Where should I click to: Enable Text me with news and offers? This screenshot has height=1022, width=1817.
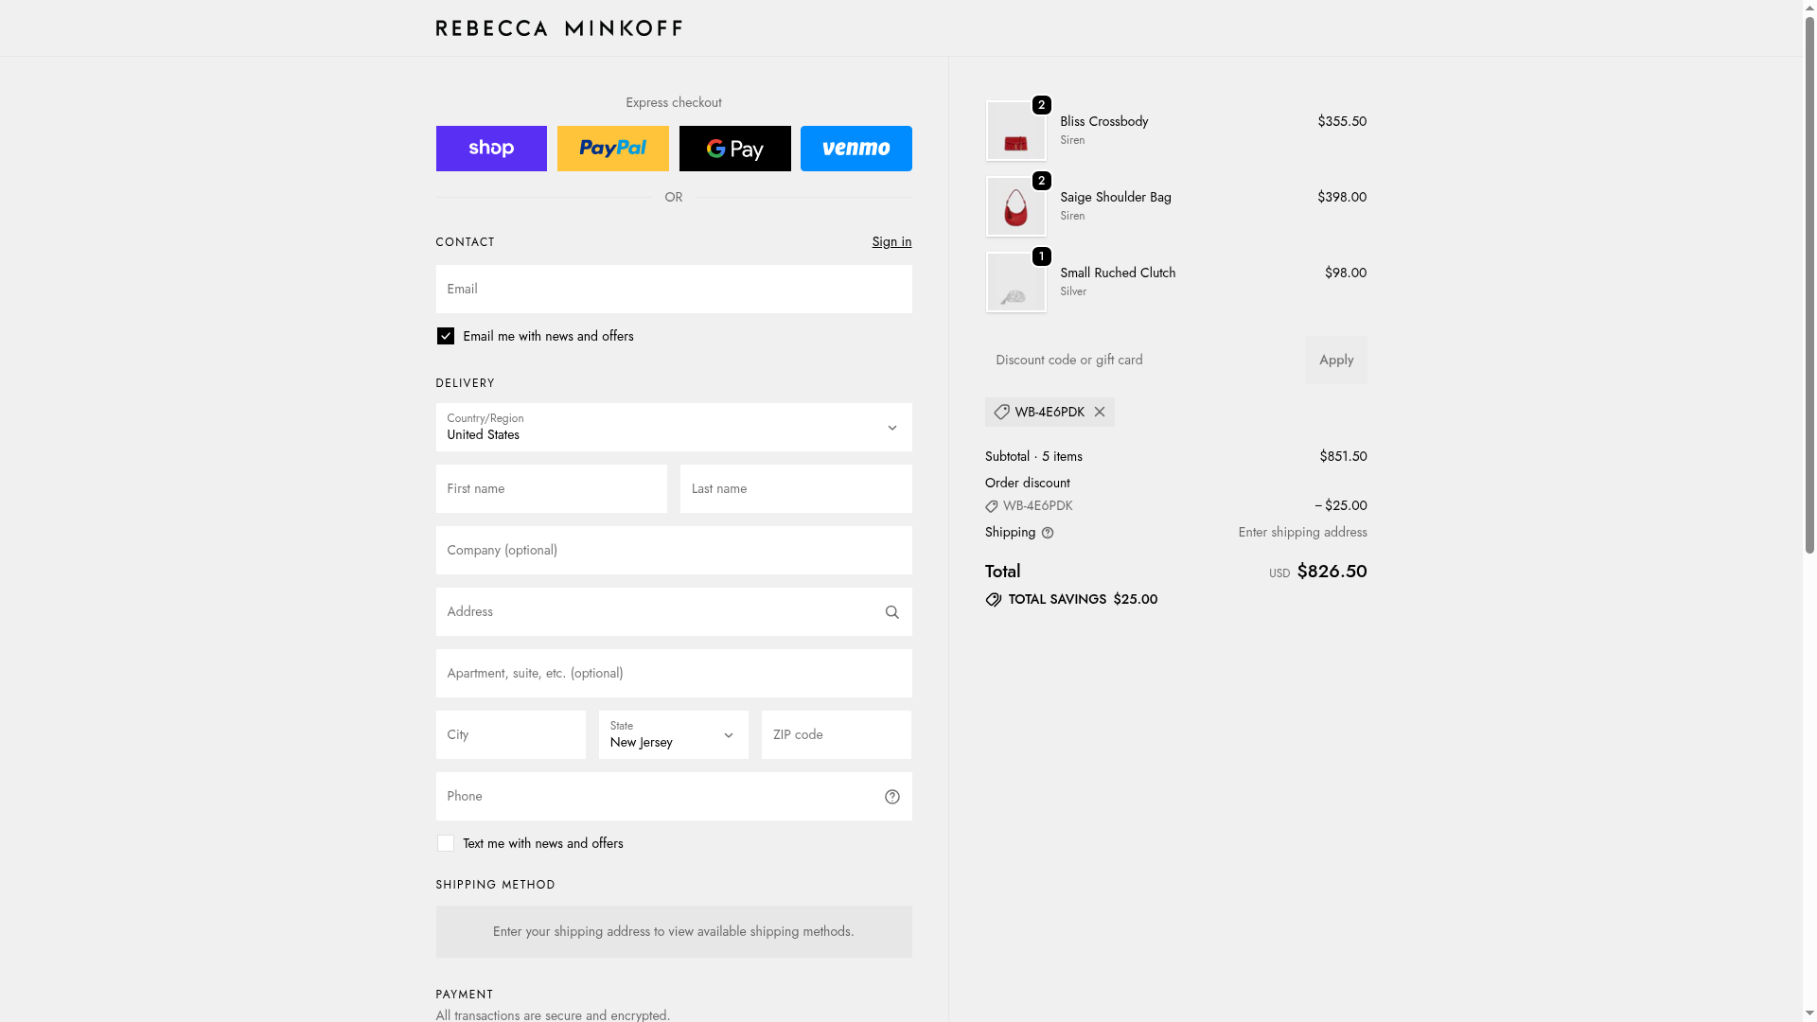446,843
